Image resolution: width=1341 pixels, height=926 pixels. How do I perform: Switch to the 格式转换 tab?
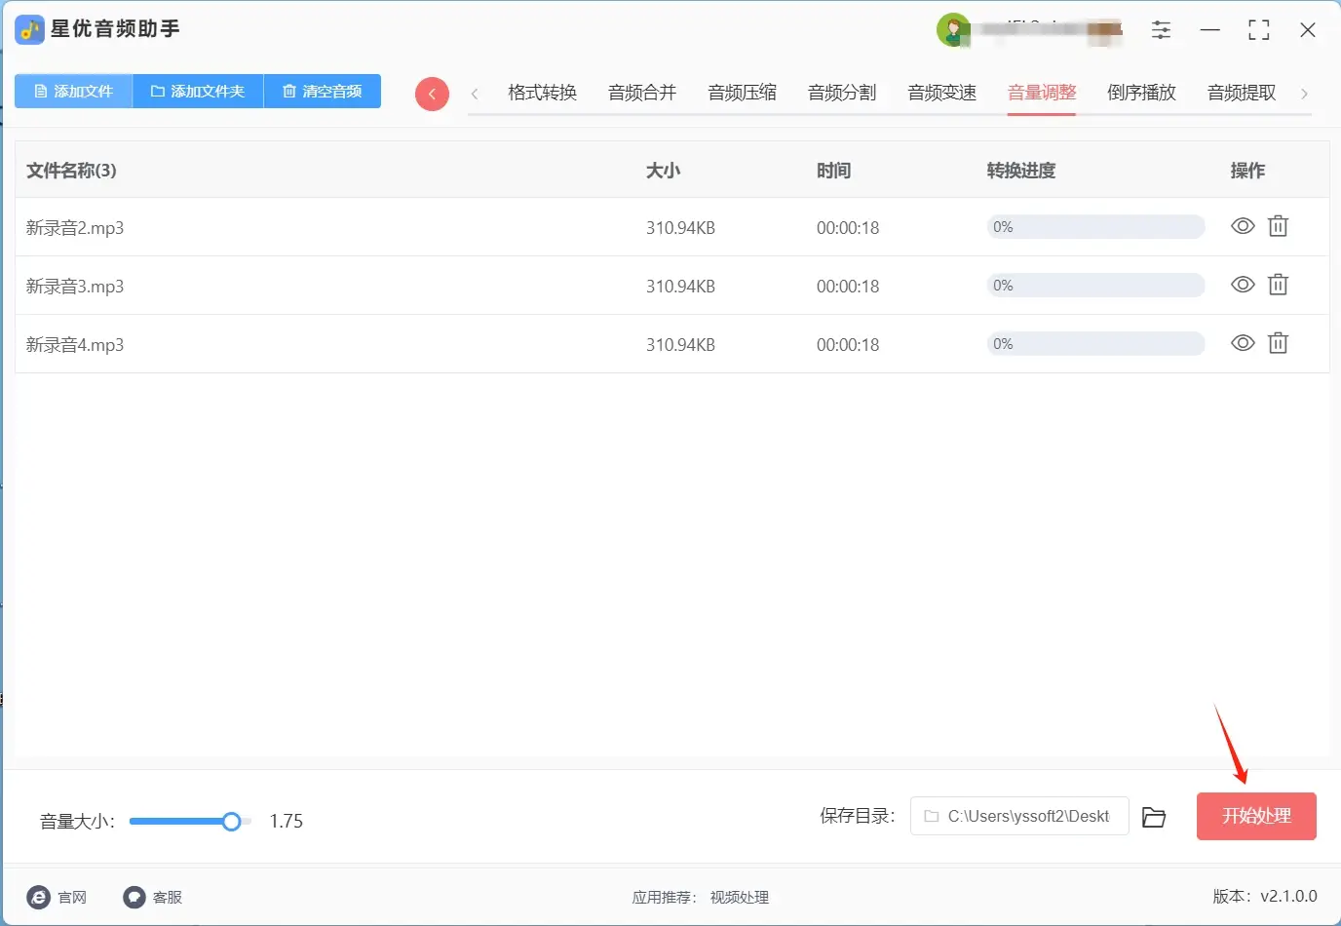click(x=542, y=93)
